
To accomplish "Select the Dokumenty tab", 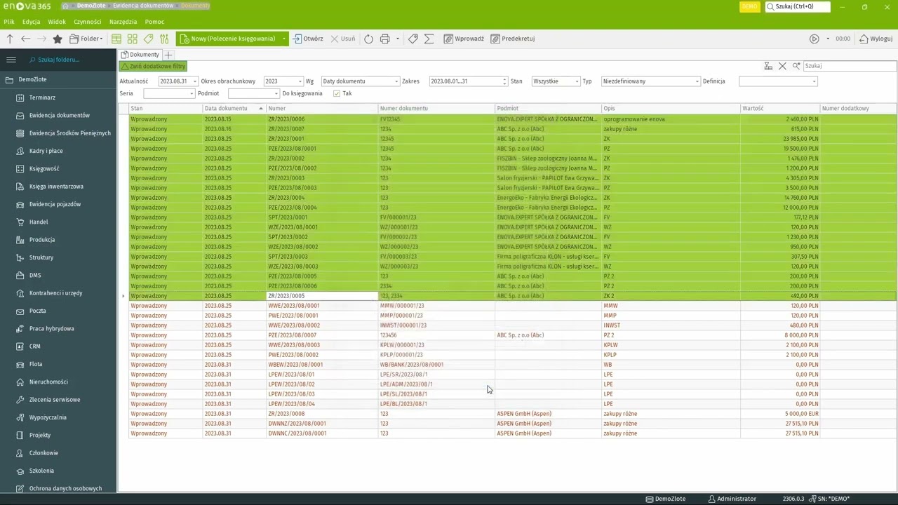I will pos(140,55).
